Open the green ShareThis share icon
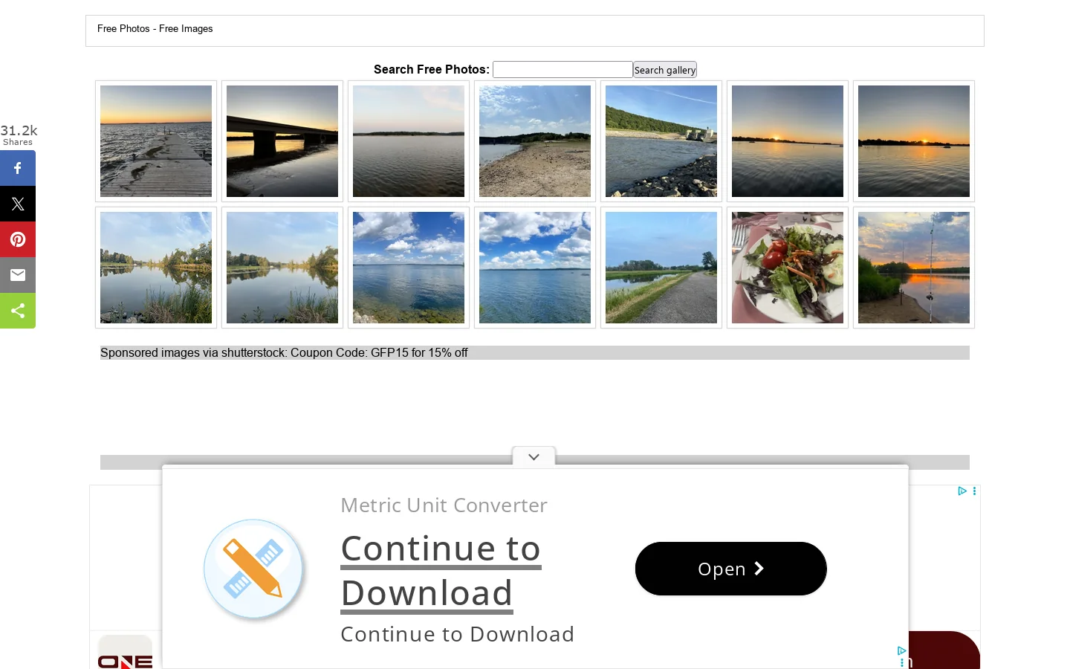 pyautogui.click(x=18, y=311)
